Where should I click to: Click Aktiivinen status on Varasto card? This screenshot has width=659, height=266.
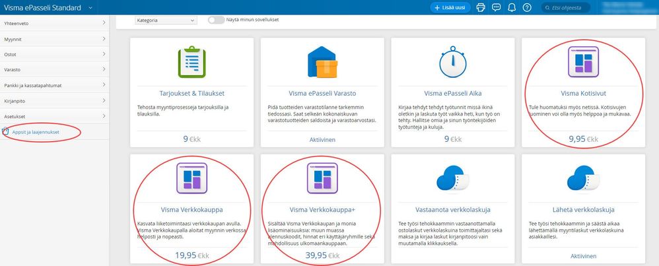point(322,139)
